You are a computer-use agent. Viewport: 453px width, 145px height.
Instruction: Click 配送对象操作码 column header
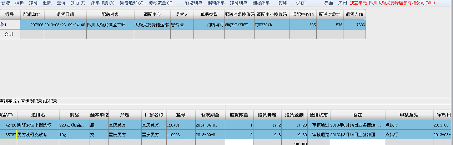tap(239, 15)
